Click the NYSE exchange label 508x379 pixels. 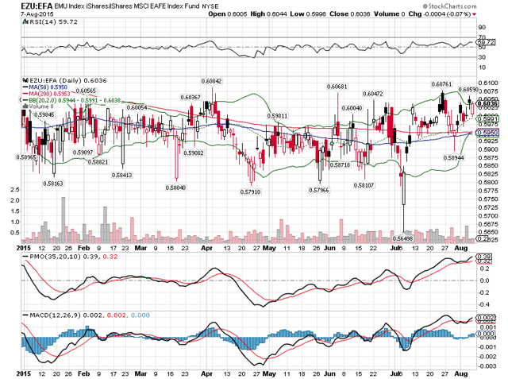pos(210,6)
